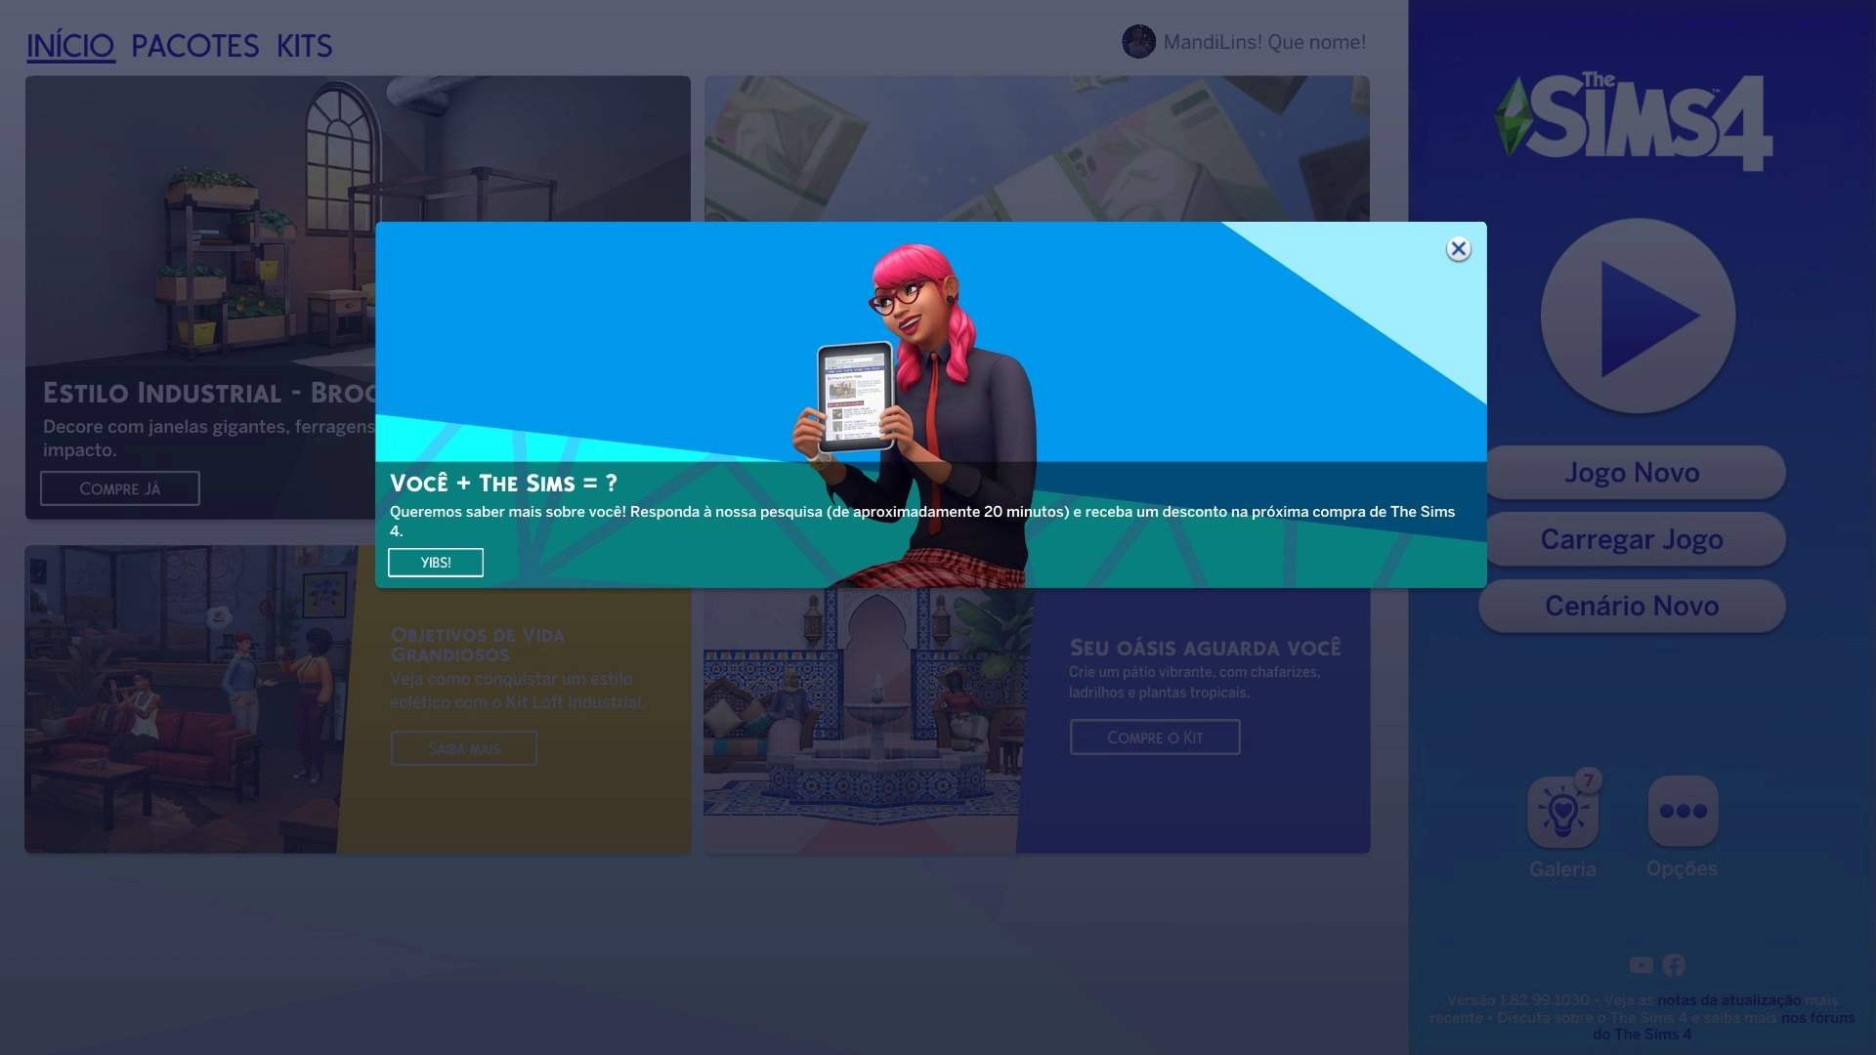Click the Versão 1.82.99.1030 text
This screenshot has height=1055, width=1876.
pyautogui.click(x=1517, y=1000)
